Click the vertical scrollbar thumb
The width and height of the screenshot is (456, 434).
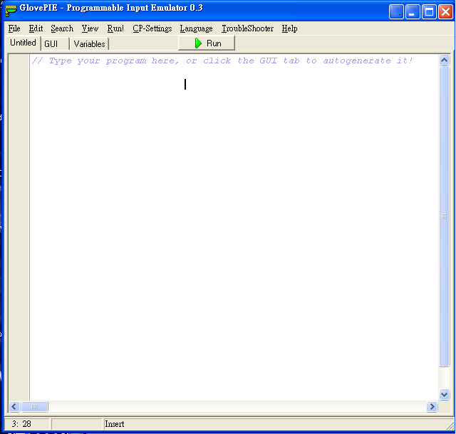click(x=444, y=216)
